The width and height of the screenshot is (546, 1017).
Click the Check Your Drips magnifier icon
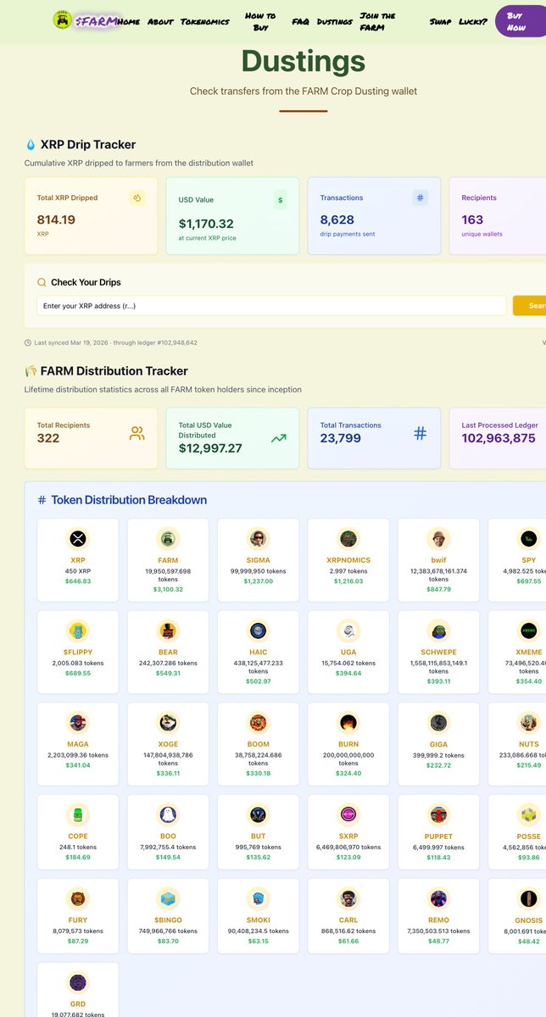click(42, 282)
